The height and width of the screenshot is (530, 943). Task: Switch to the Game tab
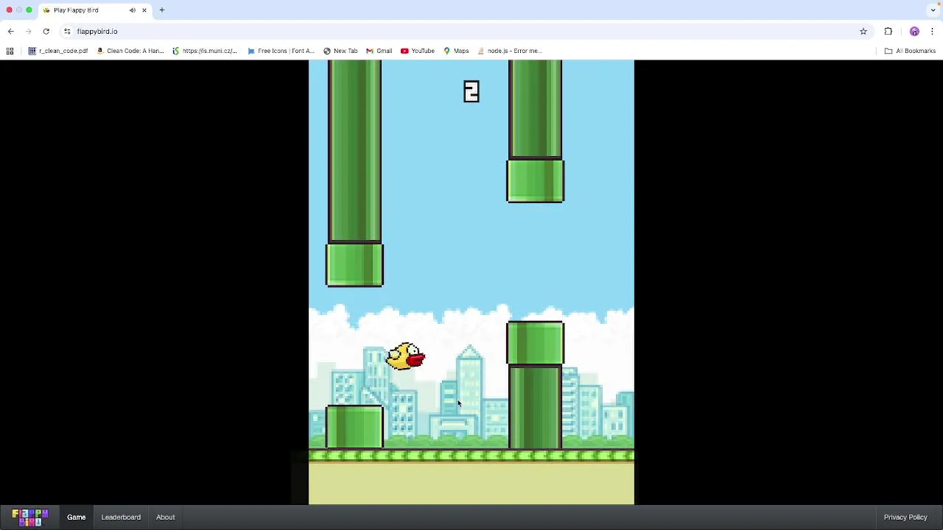point(77,517)
